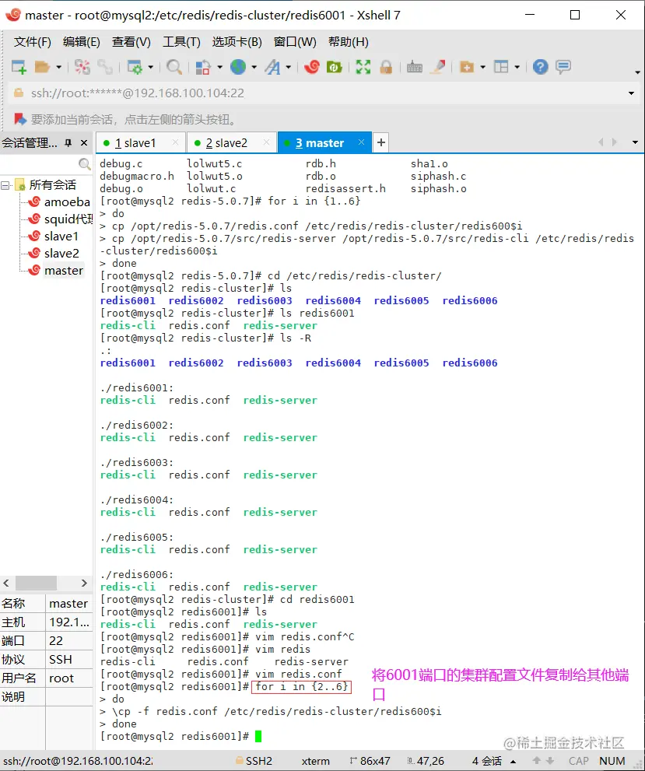Open the address bar history dropdown arrow
The image size is (645, 771).
[631, 93]
